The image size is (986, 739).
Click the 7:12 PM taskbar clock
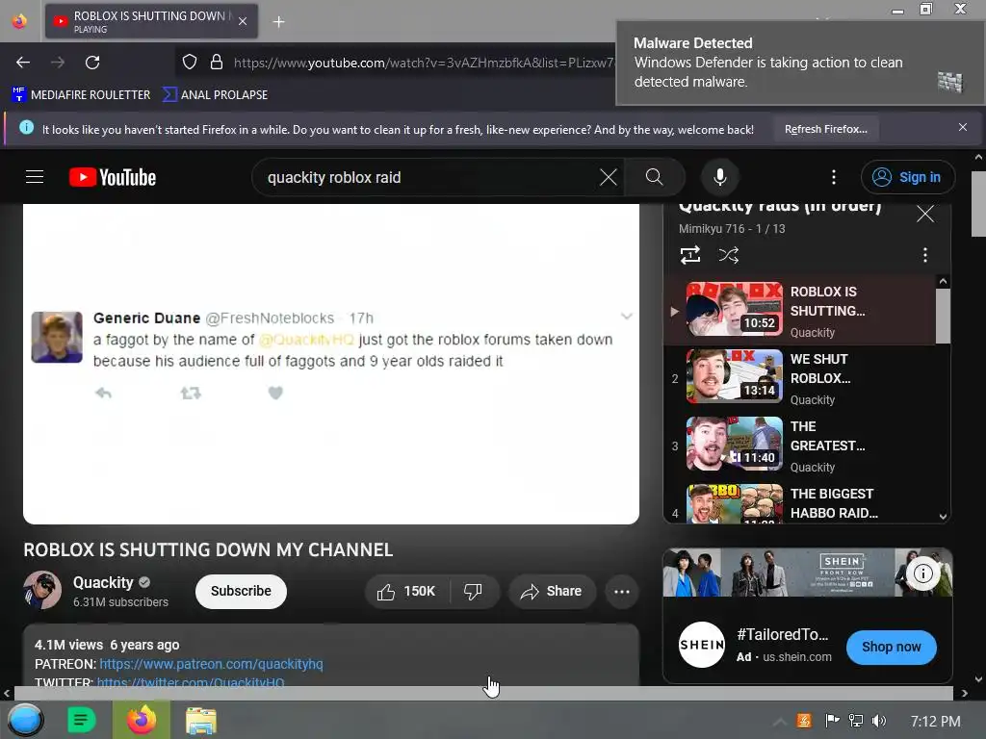click(x=936, y=722)
